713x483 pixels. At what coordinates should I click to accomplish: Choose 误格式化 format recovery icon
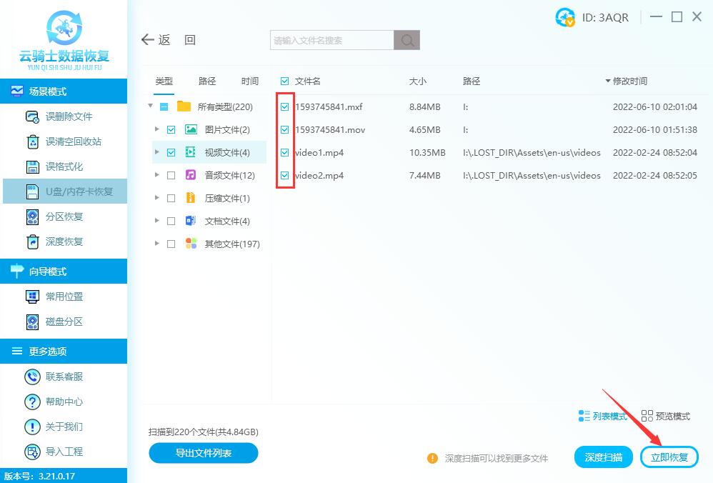[x=33, y=167]
